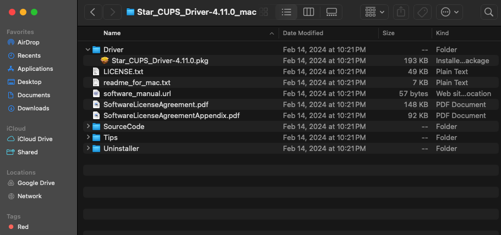Click the 'Installe...ackage' kind value
The width and height of the screenshot is (501, 235).
462,60
